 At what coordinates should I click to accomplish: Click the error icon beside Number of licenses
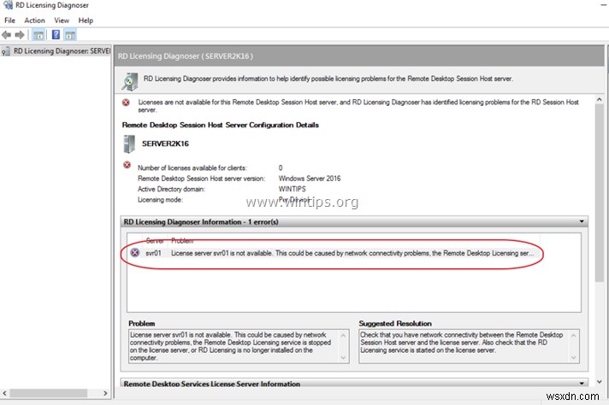pos(127,165)
